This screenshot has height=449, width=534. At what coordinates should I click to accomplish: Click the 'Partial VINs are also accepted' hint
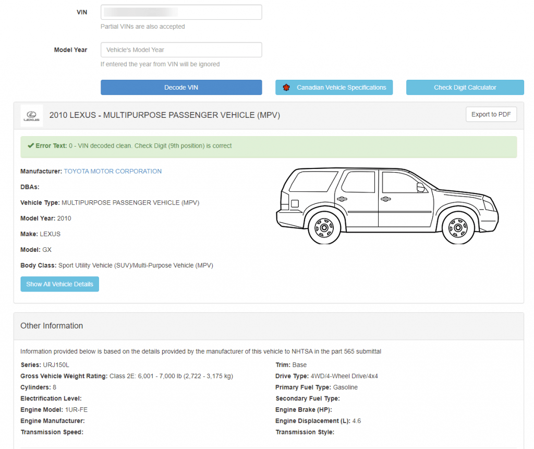pyautogui.click(x=143, y=27)
